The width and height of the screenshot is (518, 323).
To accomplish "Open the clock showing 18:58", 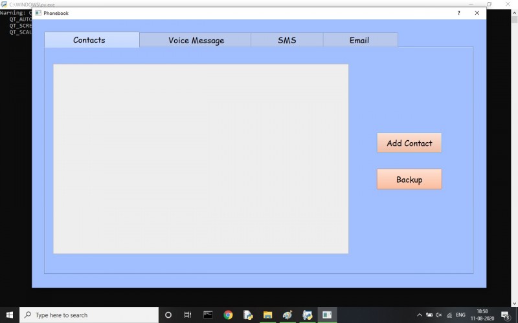I will (x=482, y=315).
